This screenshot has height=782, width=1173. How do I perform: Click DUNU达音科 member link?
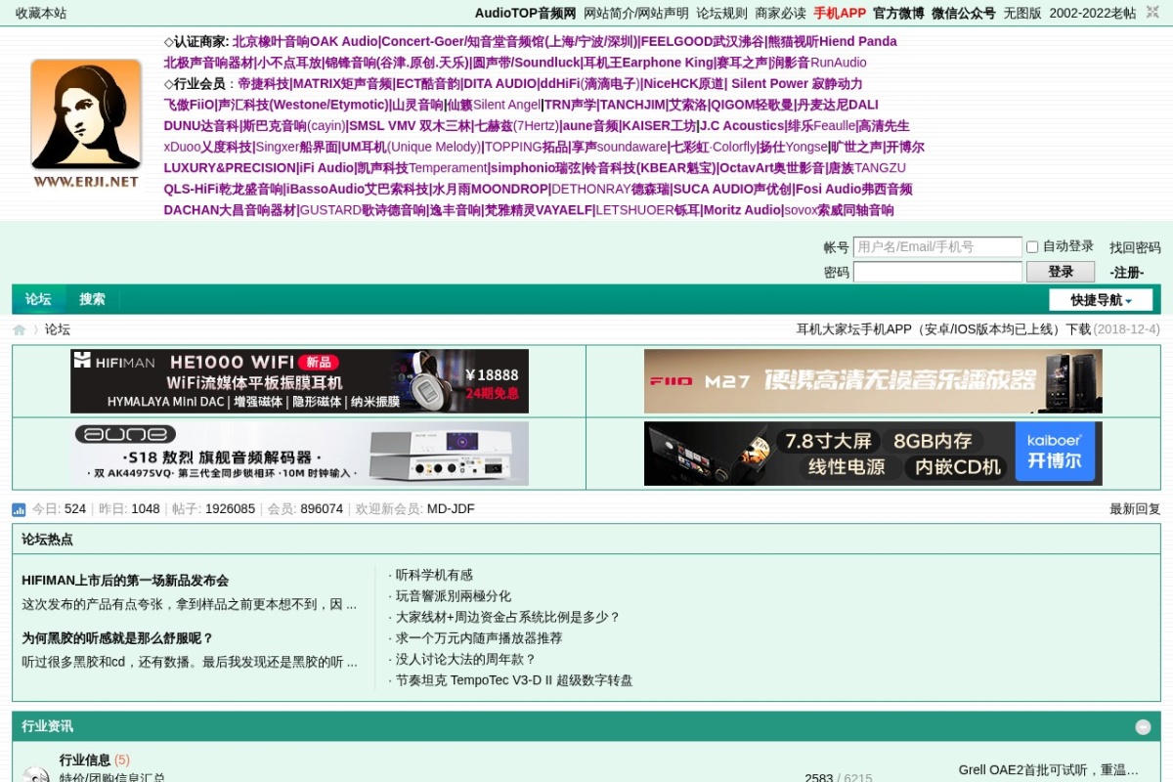click(200, 126)
